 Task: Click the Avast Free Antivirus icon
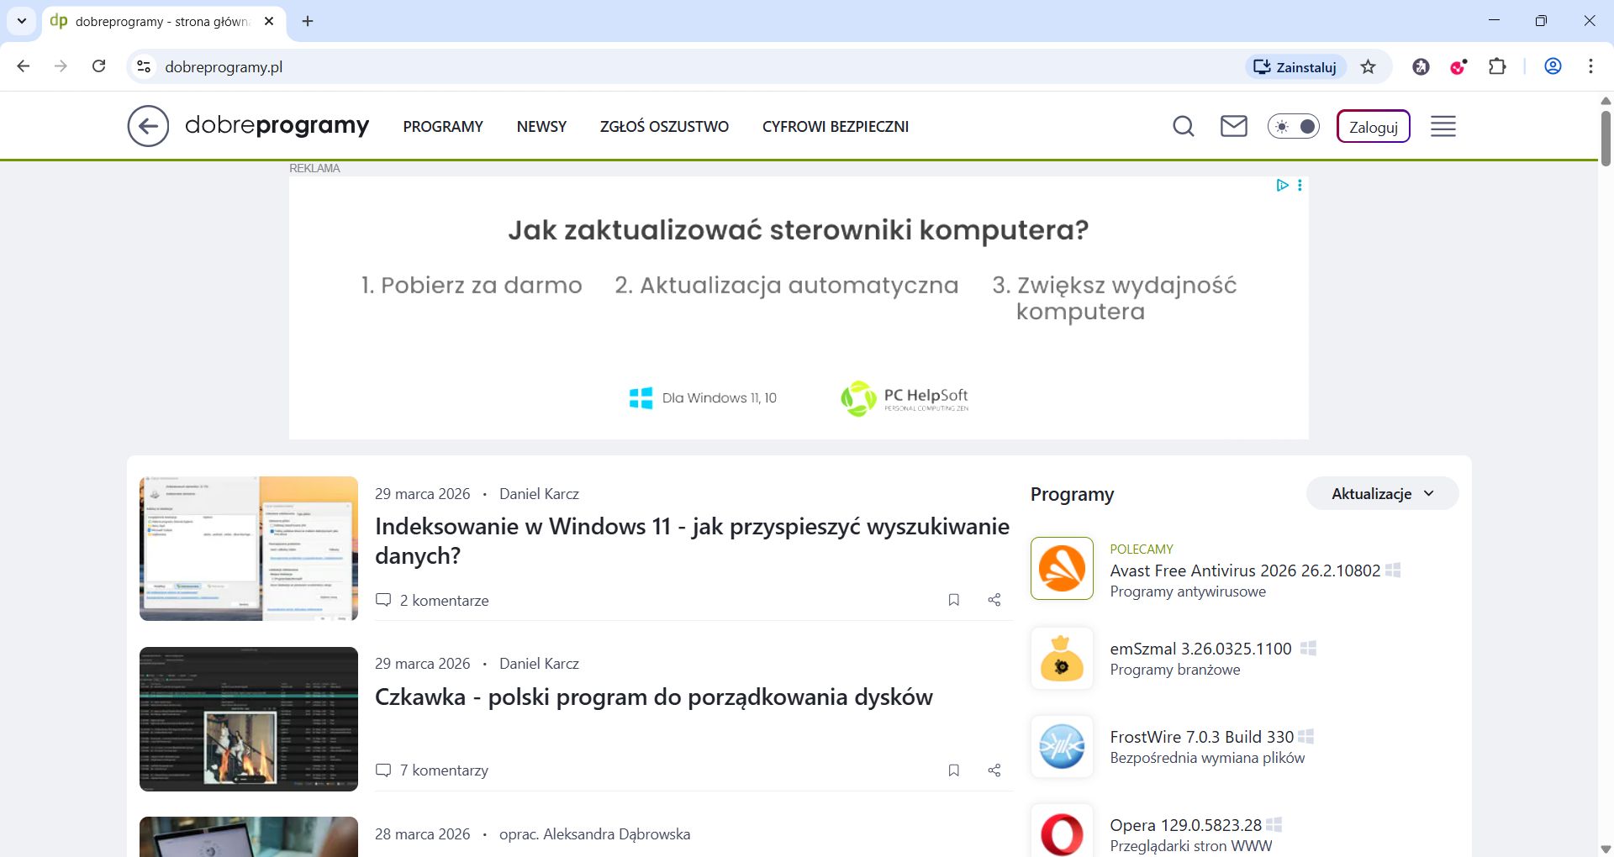(x=1062, y=568)
